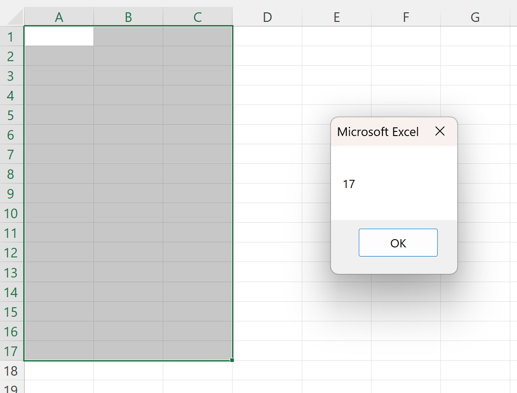Image resolution: width=517 pixels, height=393 pixels.
Task: Select column D header
Action: click(x=267, y=17)
